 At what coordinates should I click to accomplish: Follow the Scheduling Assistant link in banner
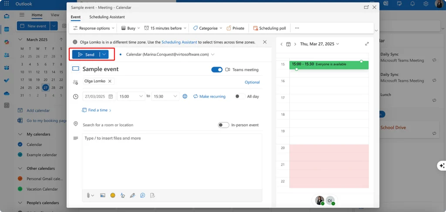pyautogui.click(x=179, y=42)
